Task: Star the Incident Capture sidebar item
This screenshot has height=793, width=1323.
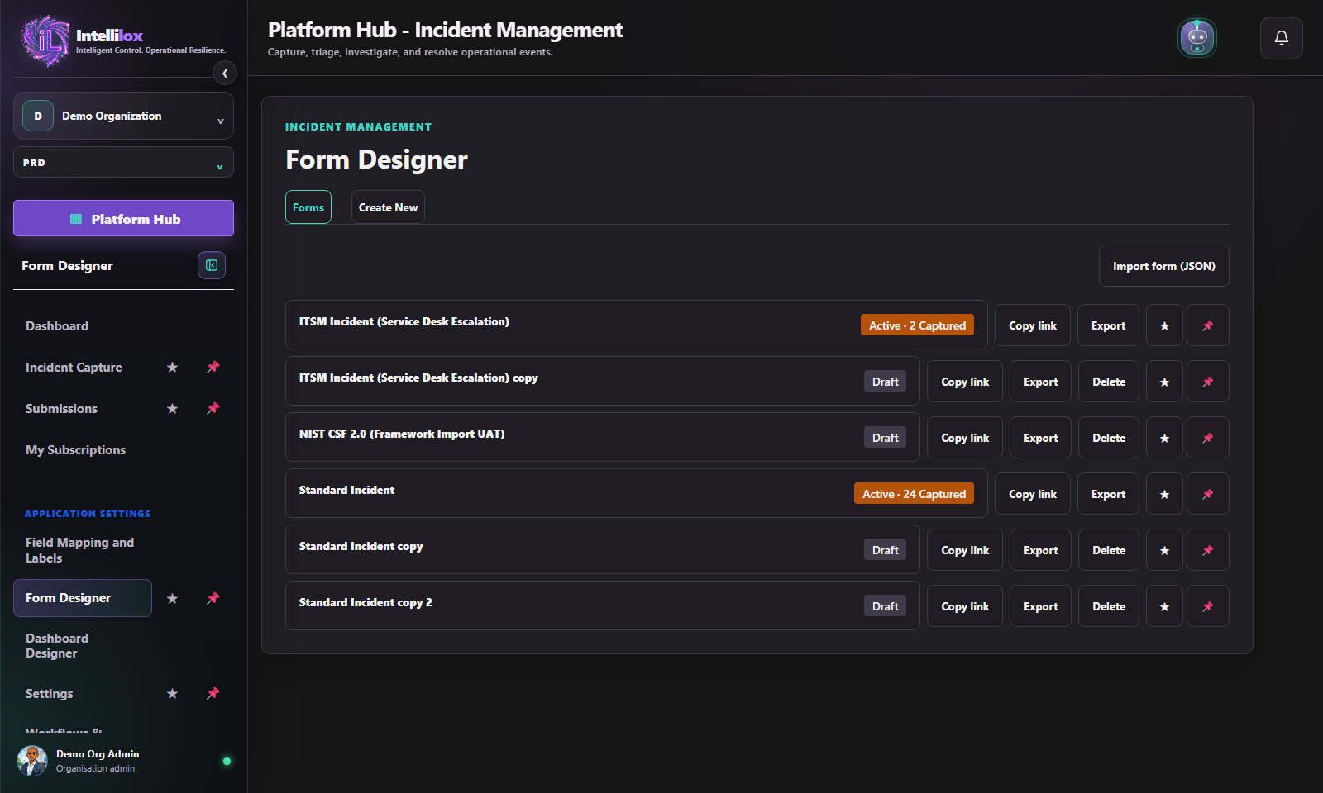Action: coord(172,368)
